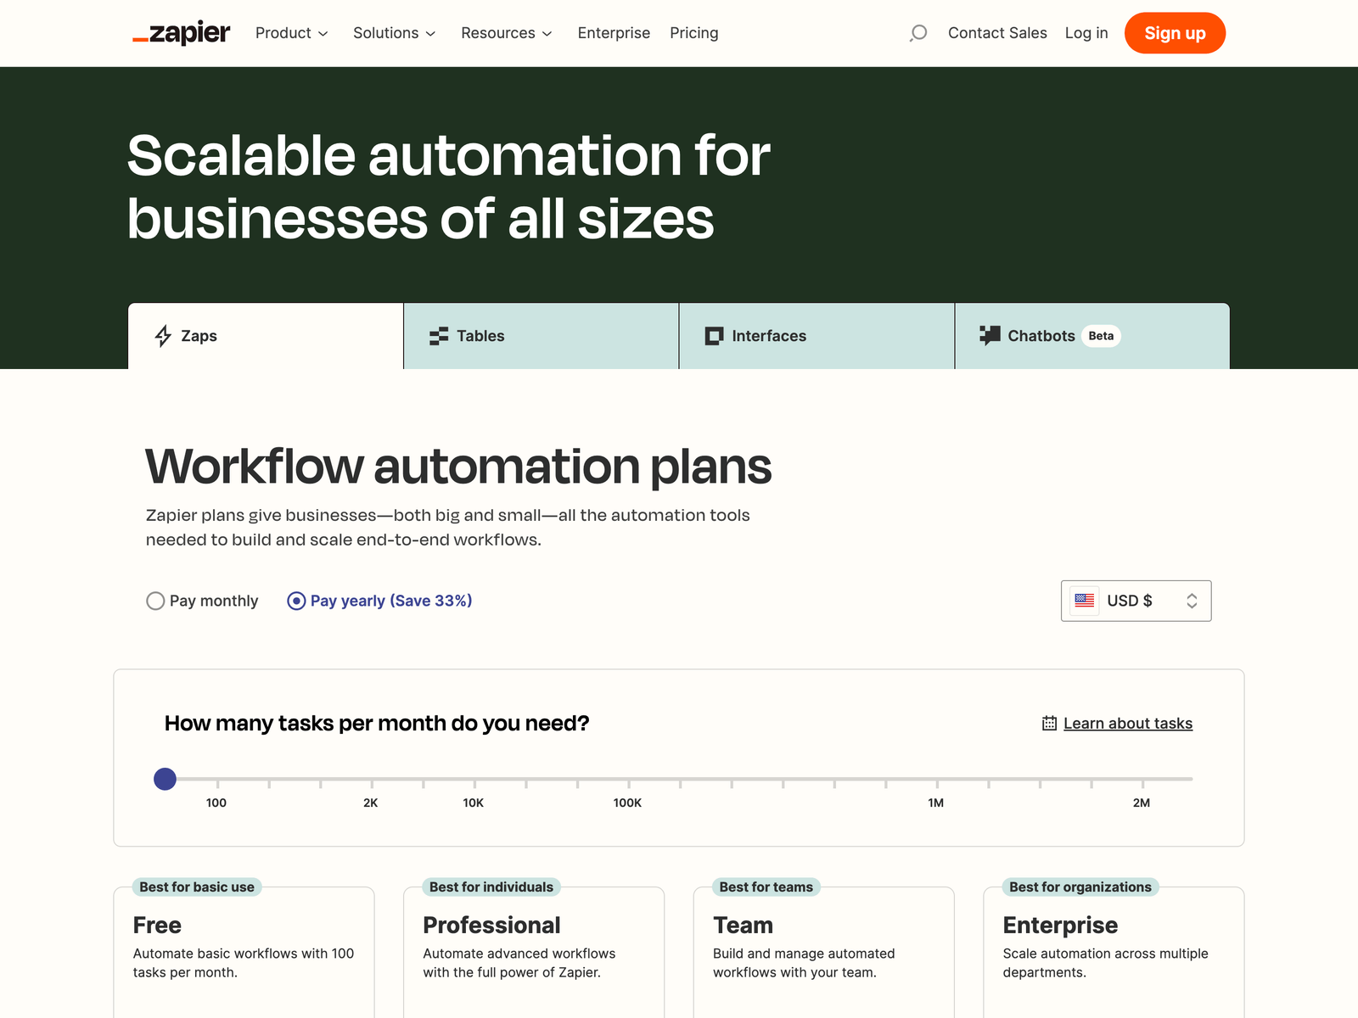Click the 10K slider label
This screenshot has height=1018, width=1358.
pos(474,803)
